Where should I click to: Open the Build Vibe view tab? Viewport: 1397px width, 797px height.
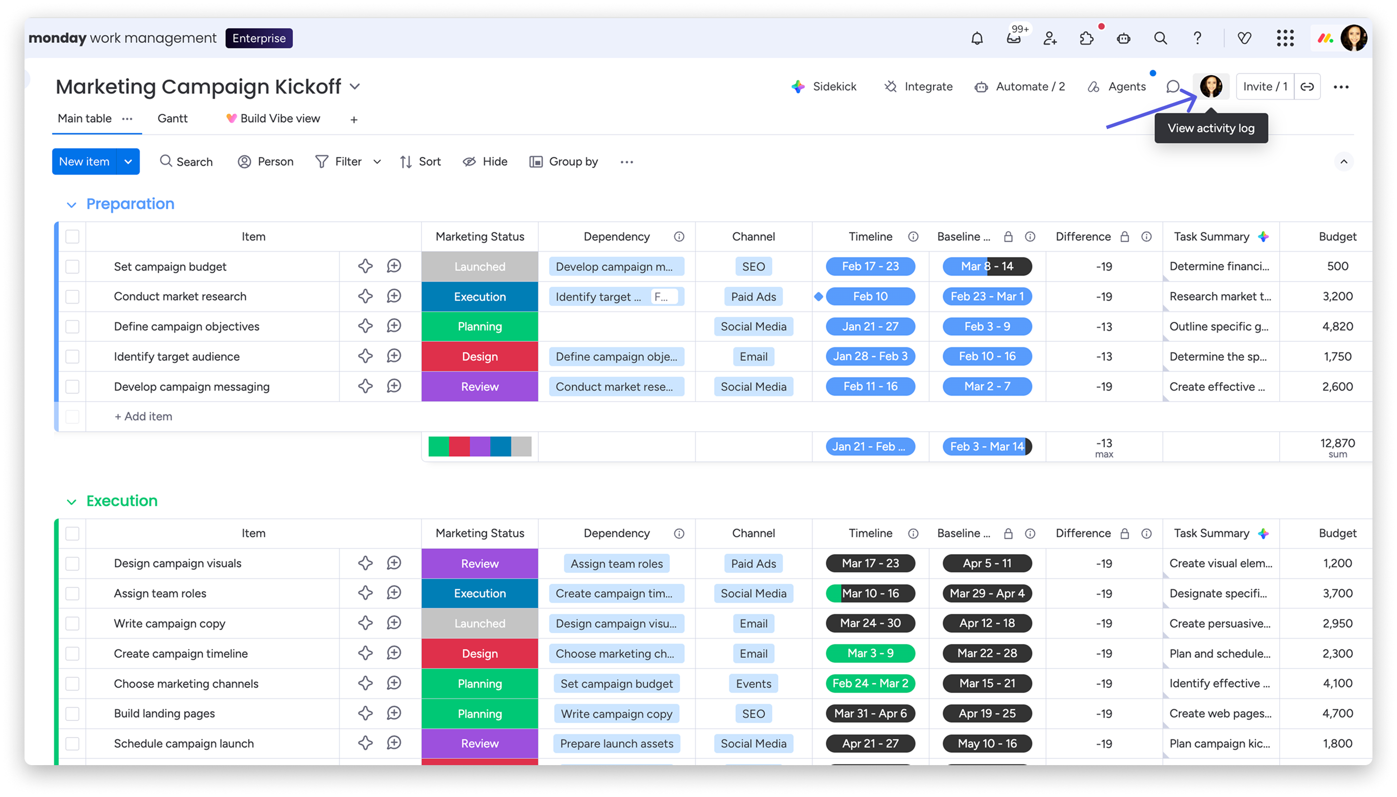tap(273, 118)
